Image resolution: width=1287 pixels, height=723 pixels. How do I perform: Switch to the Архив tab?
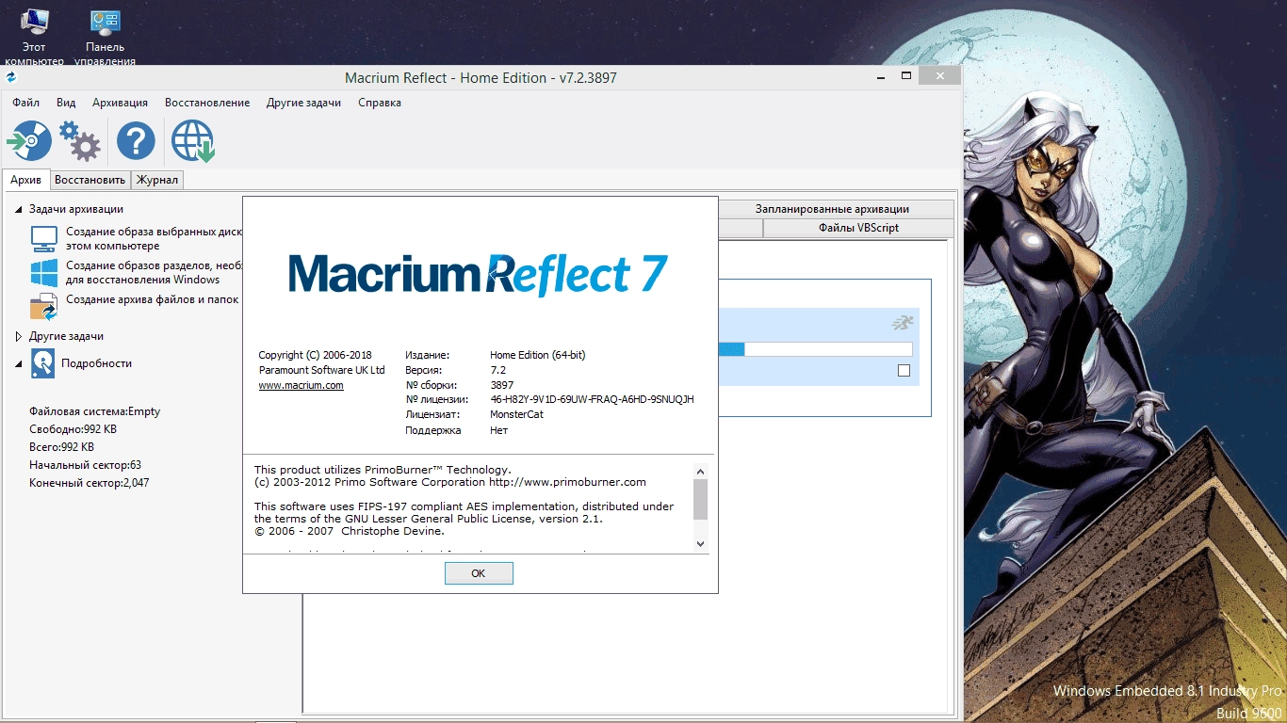26,180
